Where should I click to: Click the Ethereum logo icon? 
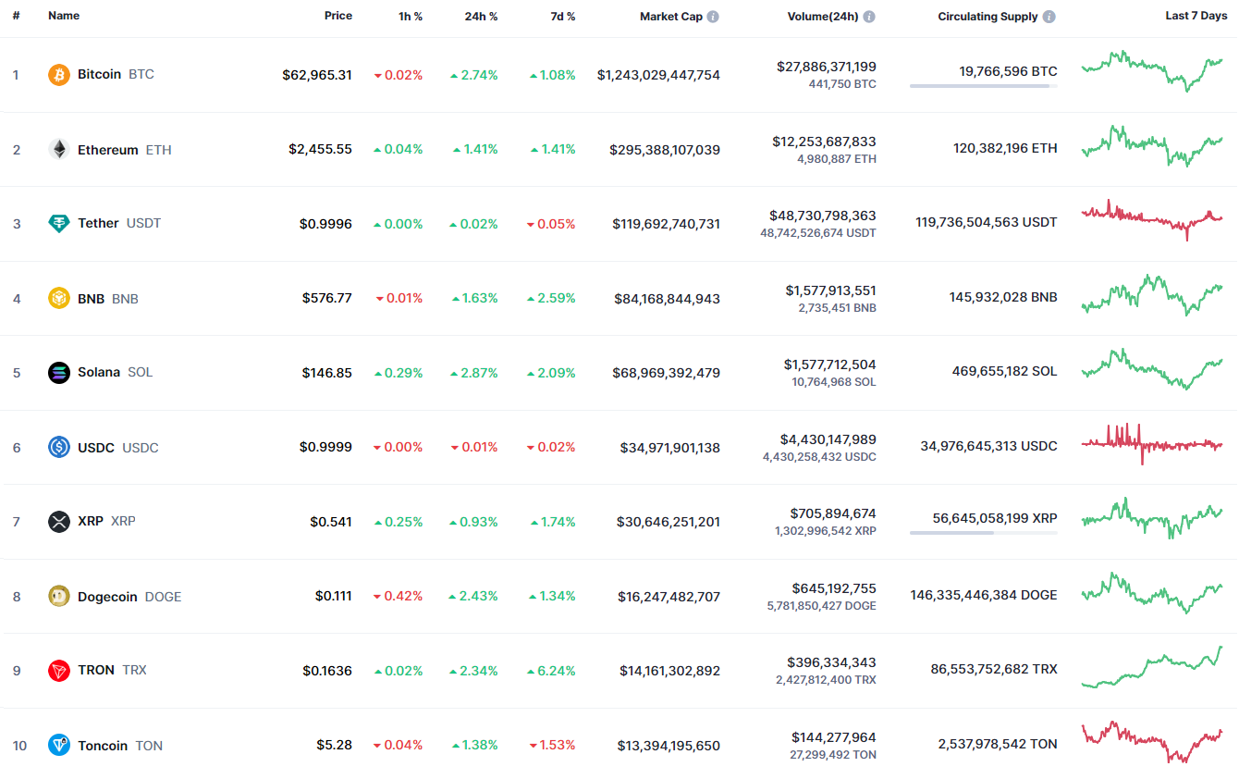59,149
